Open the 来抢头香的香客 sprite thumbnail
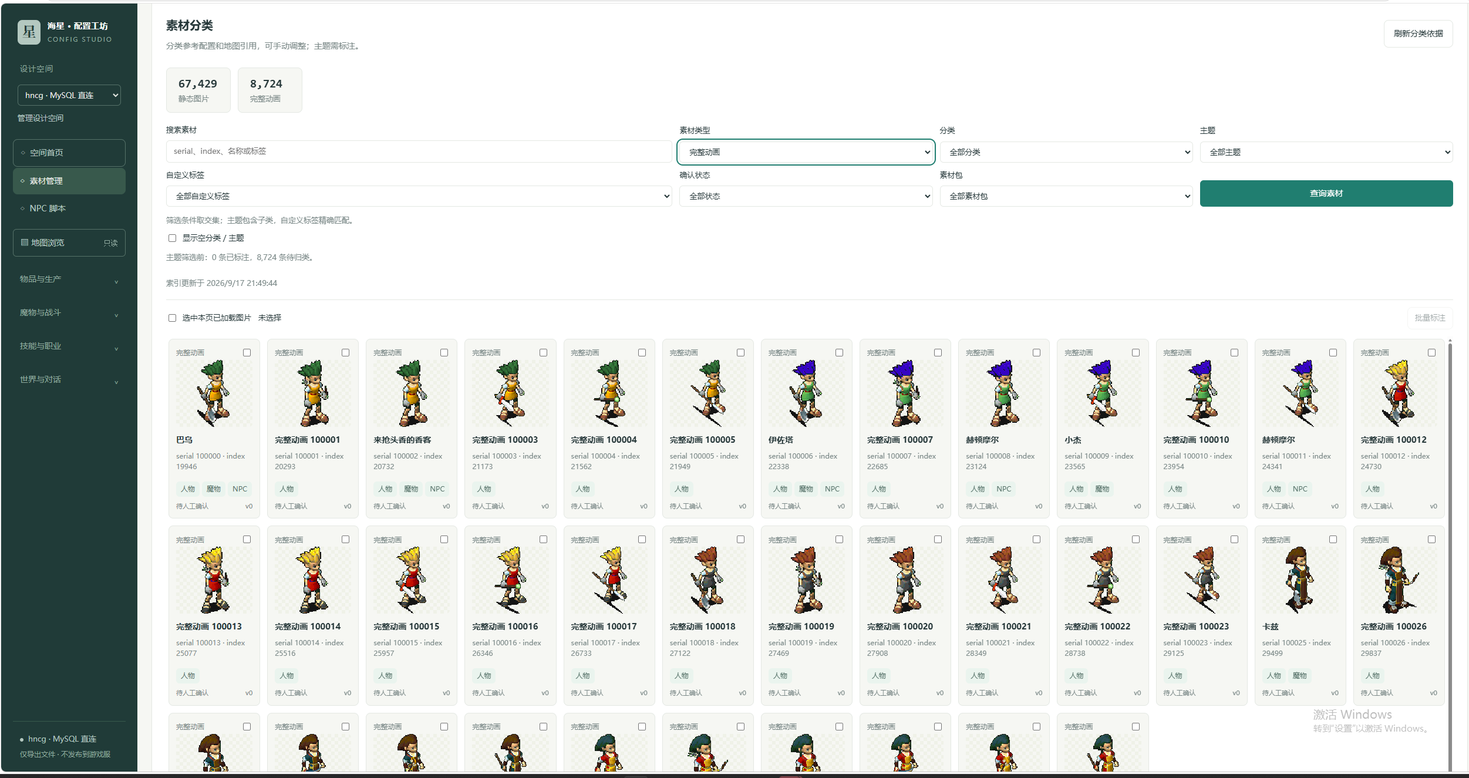This screenshot has width=1469, height=778. click(x=411, y=393)
